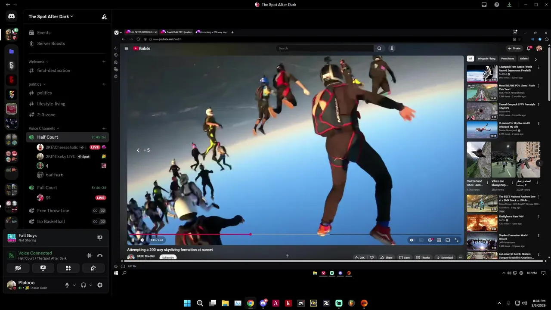
Task: Download the YouTube video
Action: click(x=445, y=257)
